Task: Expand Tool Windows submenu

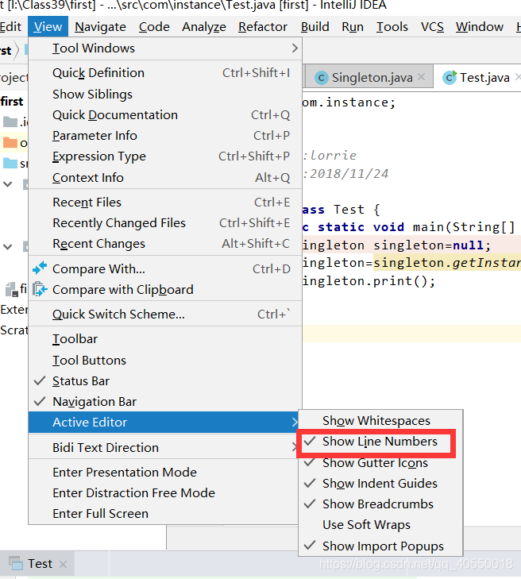Action: click(165, 48)
